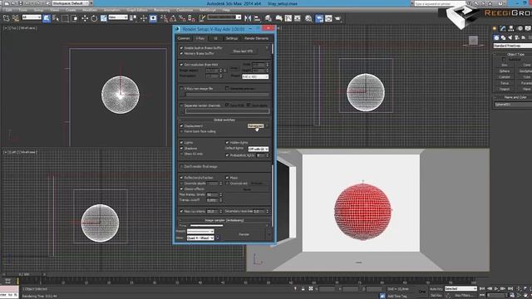Toggle Enable built-in frame buffer checkbox
The image size is (532, 299).
point(181,48)
